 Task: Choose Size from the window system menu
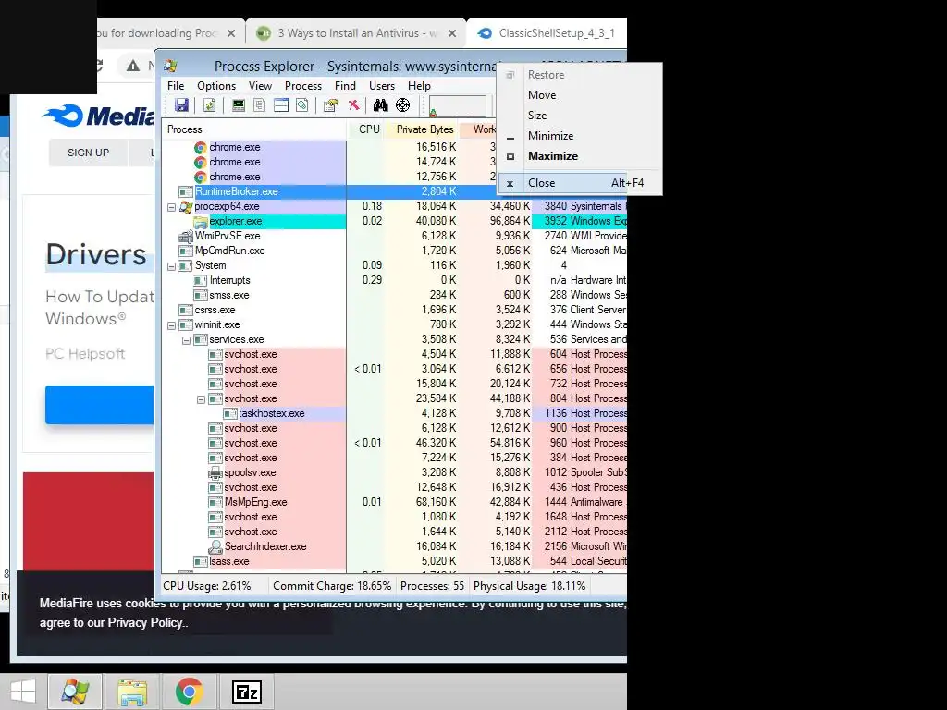(580, 116)
